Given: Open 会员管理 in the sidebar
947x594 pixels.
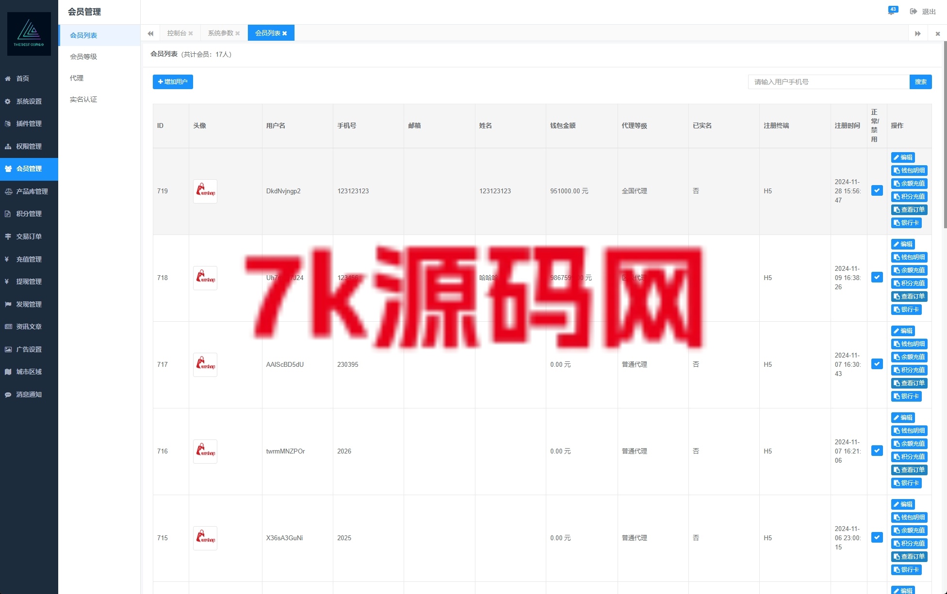Looking at the screenshot, I should coord(29,169).
